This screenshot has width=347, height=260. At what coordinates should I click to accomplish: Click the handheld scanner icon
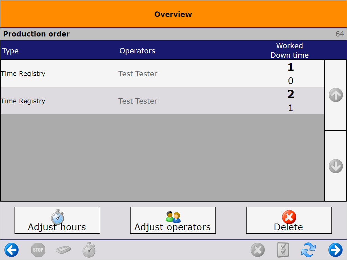coord(64,250)
